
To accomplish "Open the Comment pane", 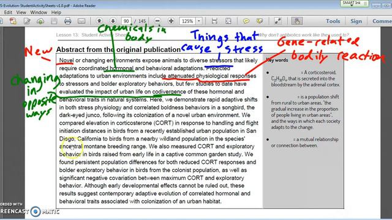I will [x=382, y=21].
